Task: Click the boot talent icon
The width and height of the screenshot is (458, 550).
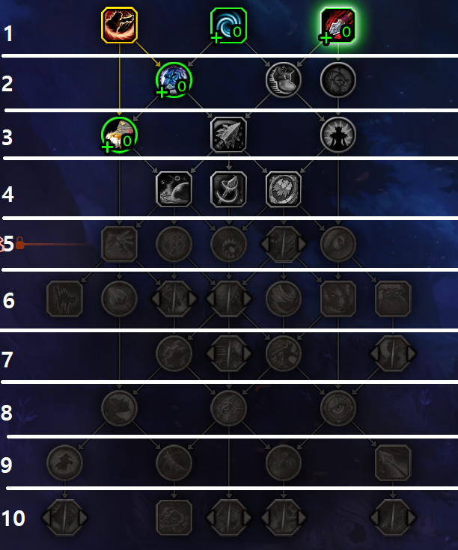Action: click(284, 79)
